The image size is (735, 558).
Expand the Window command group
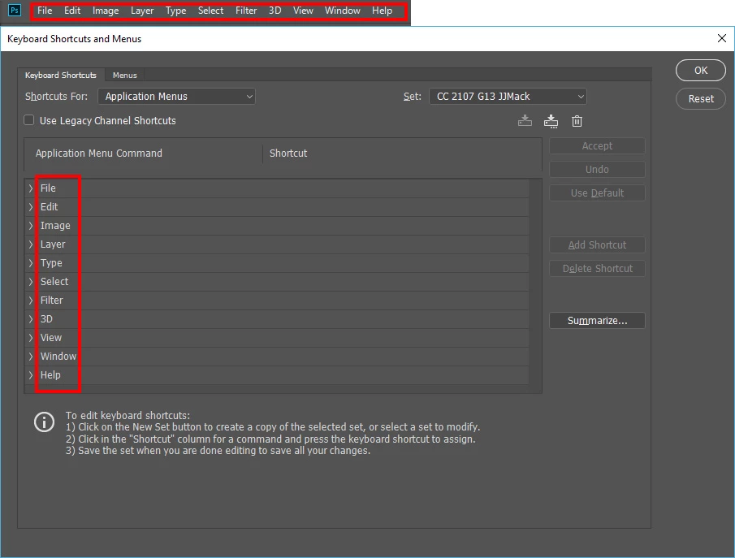tap(31, 357)
